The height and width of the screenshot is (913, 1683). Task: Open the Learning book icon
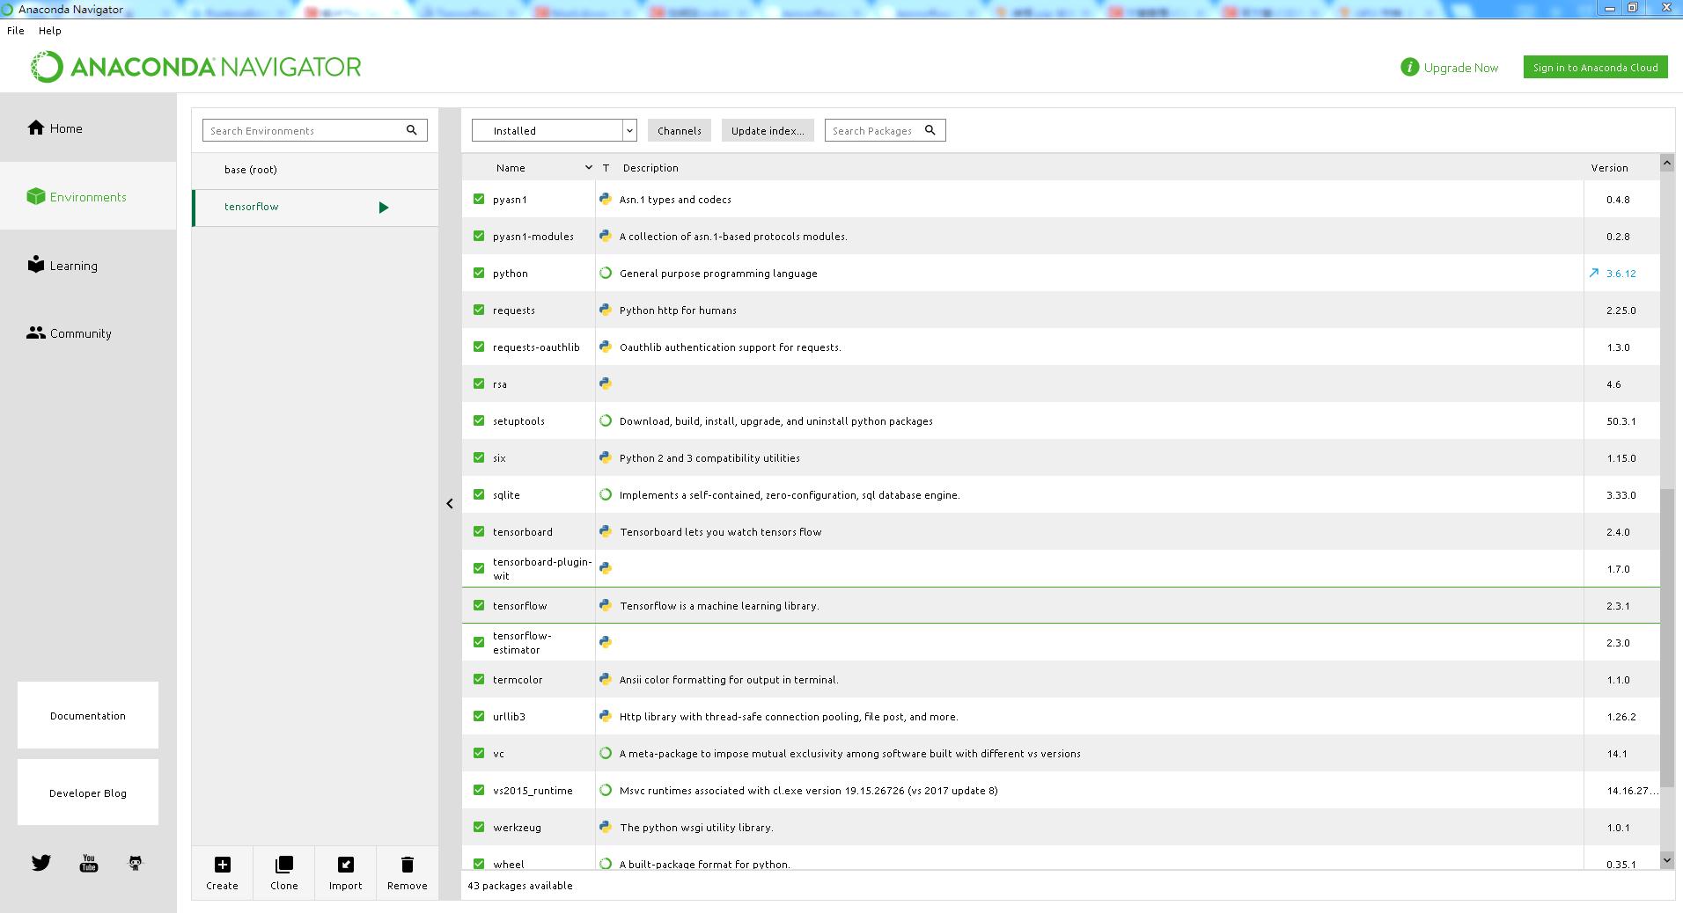tap(35, 265)
